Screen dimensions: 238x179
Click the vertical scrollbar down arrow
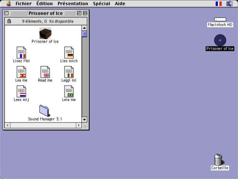coord(84,120)
